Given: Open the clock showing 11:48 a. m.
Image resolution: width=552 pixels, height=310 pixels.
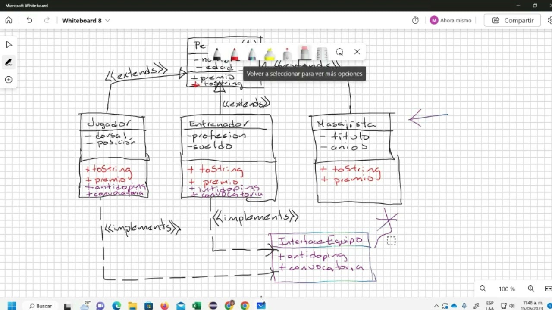Looking at the screenshot, I should point(532,306).
